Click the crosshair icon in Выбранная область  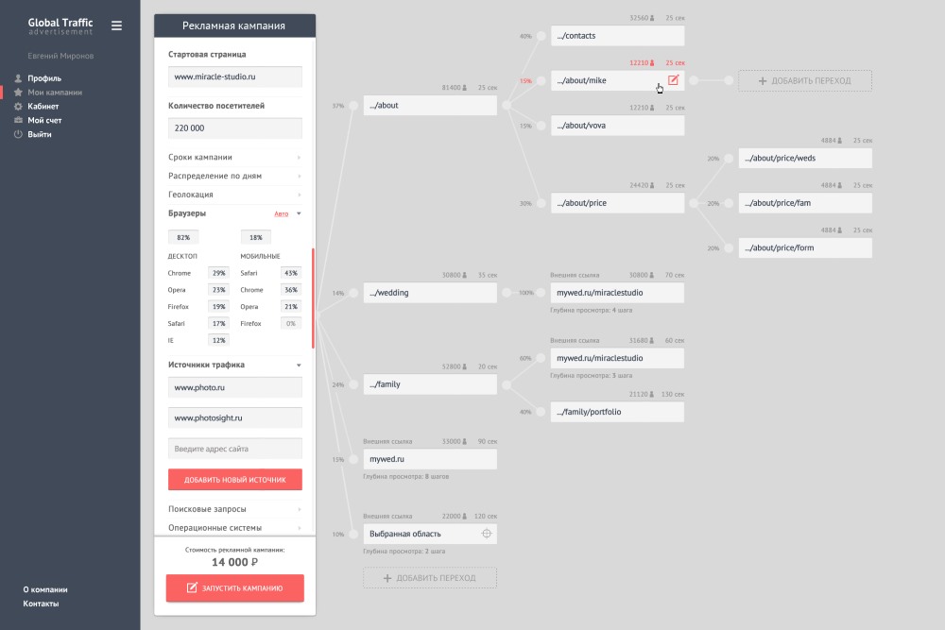pos(487,534)
